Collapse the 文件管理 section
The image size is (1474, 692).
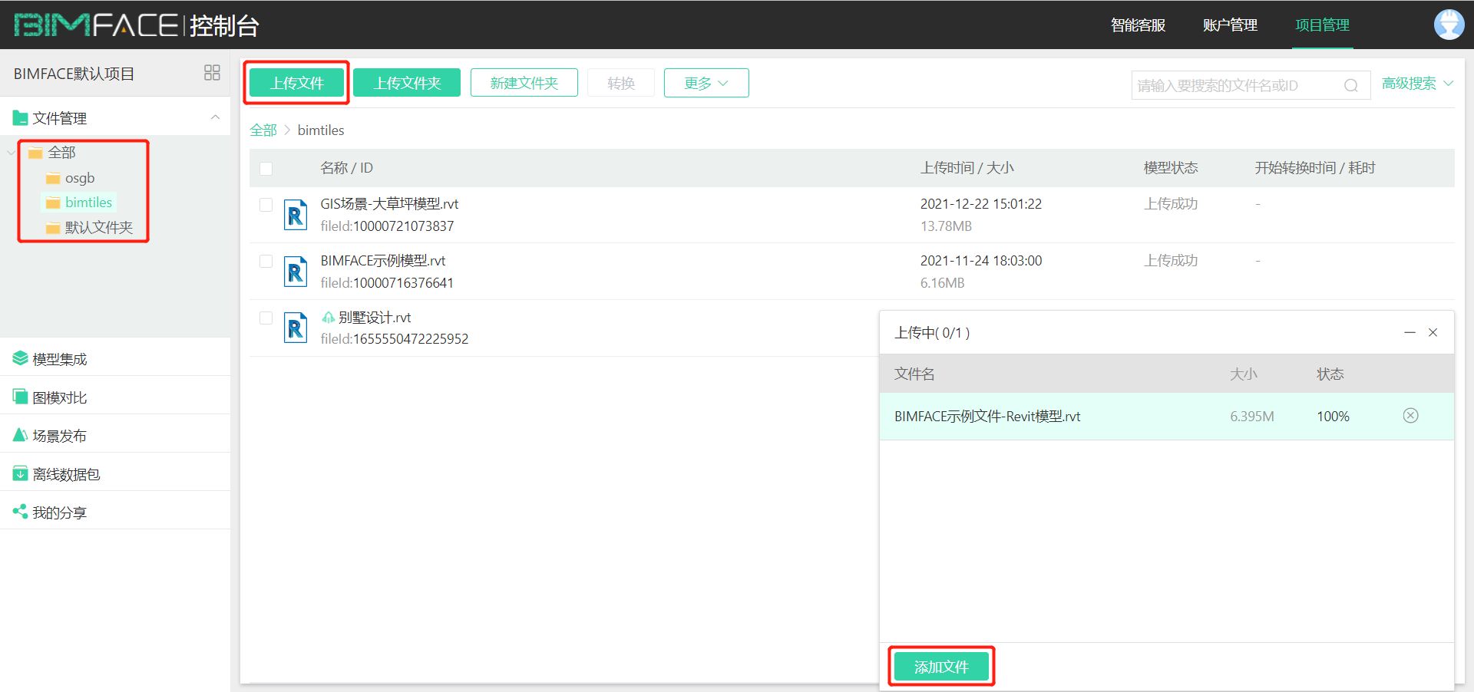215,117
